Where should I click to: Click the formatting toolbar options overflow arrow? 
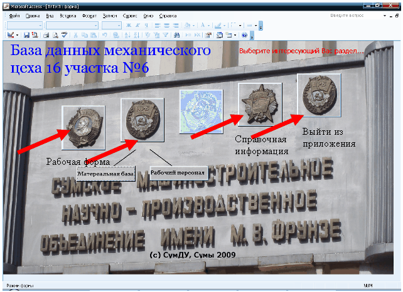click(261, 26)
